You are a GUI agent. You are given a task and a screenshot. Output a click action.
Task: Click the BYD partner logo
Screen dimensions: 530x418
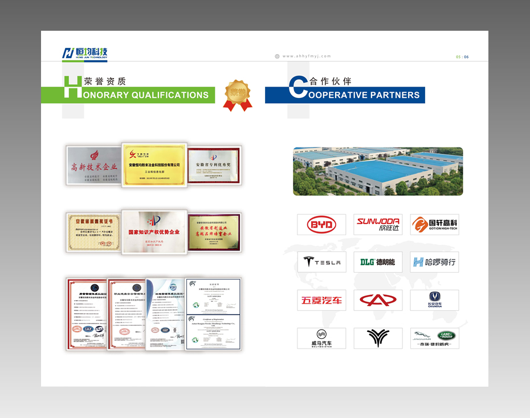tap(321, 224)
